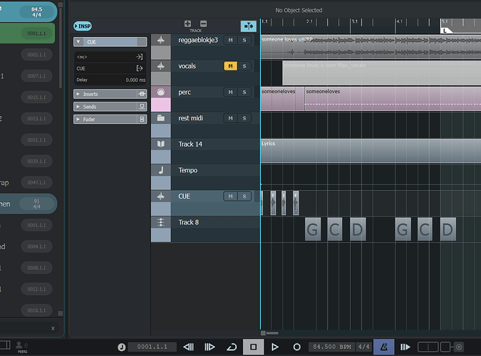
Task: Select the second someoneloves perc clip
Action: (393, 99)
